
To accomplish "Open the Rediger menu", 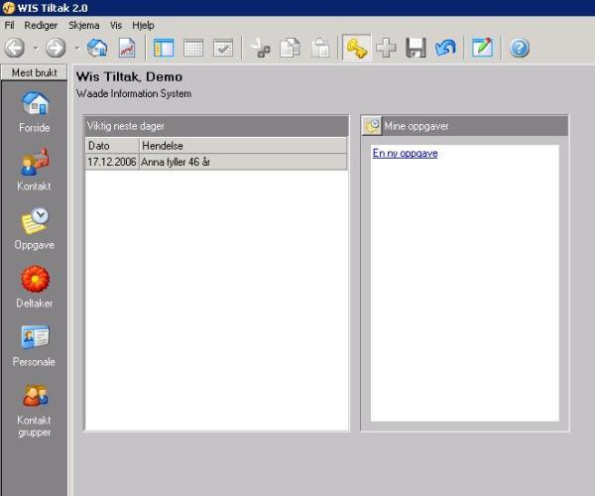I will 41,26.
